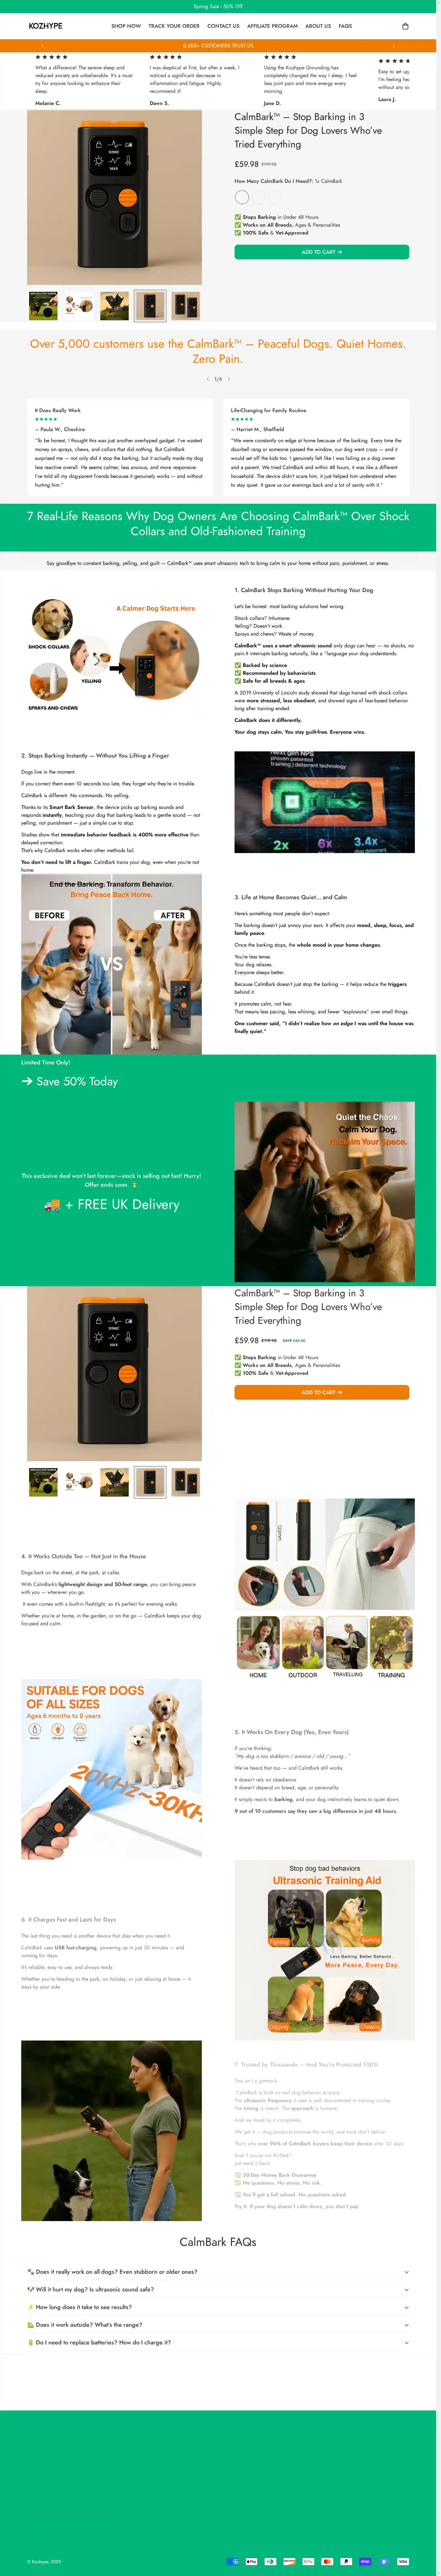This screenshot has height=2576, width=441.
Task: Click the orange Add to Cart button
Action: (321, 1392)
